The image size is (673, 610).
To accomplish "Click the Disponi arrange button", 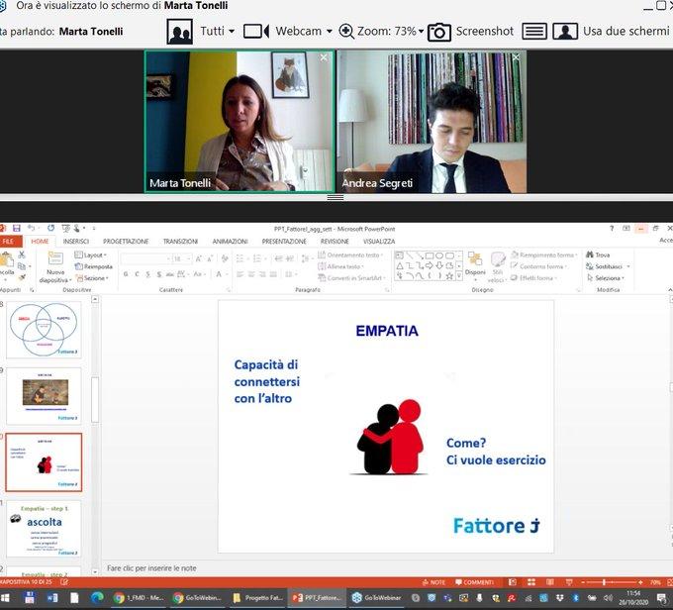I will [475, 264].
